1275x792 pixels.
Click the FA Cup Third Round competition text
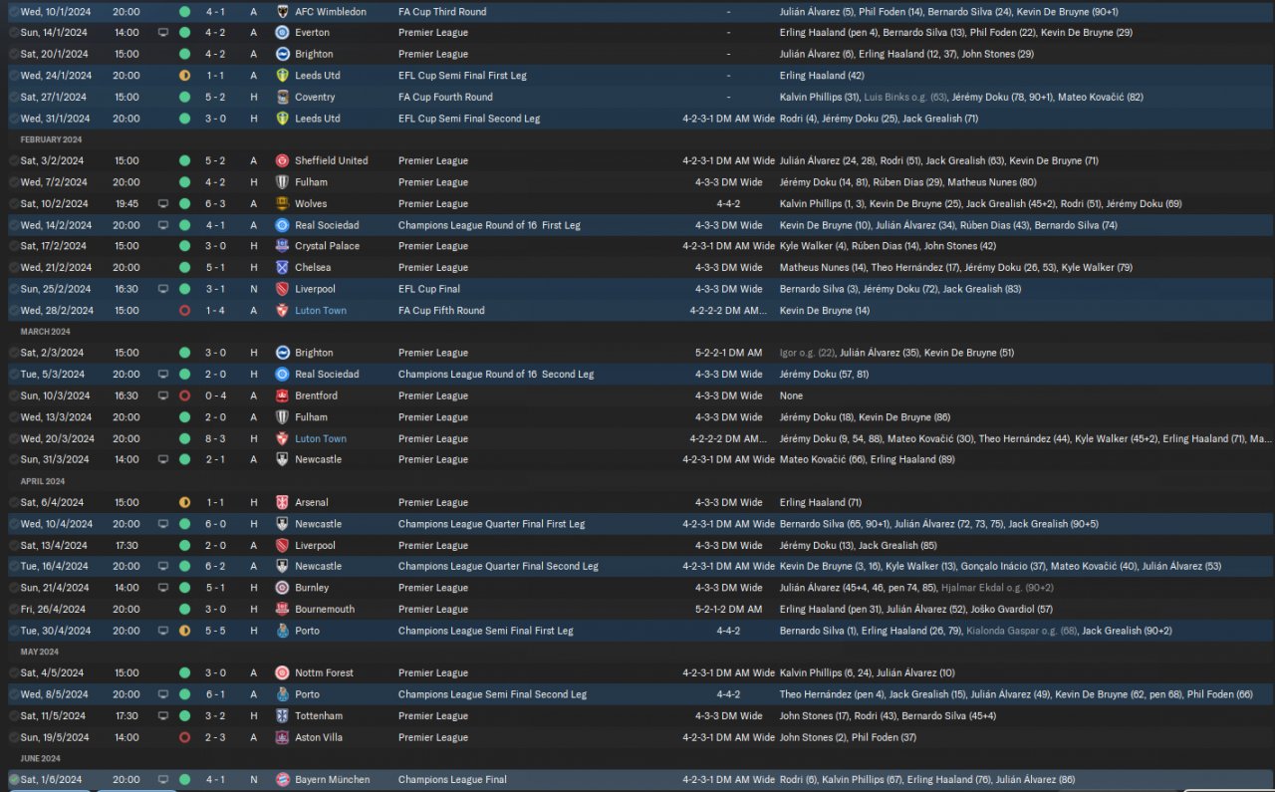tap(442, 12)
